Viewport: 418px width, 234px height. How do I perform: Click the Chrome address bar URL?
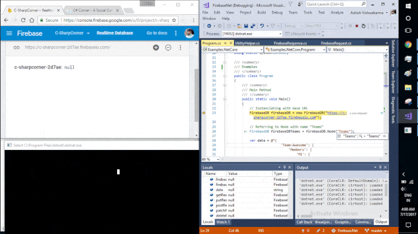(x=116, y=21)
